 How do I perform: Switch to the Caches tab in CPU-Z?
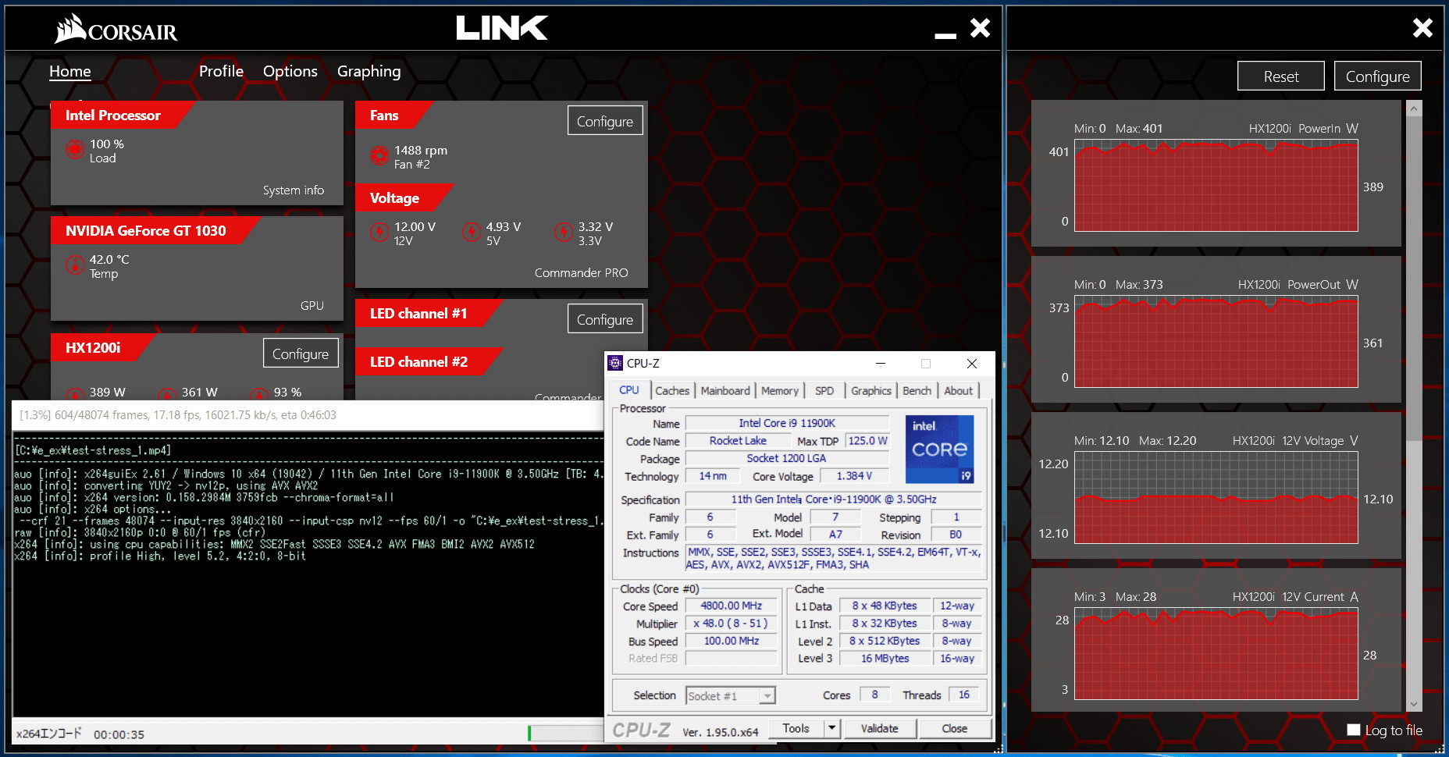coord(672,390)
